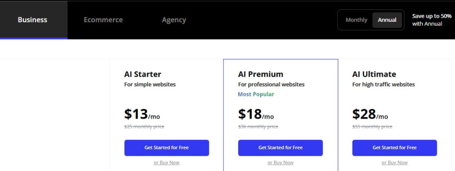
Task: Click the $18/mo price
Action: pyautogui.click(x=256, y=114)
